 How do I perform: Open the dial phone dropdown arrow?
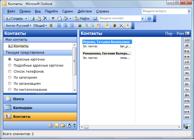pyautogui.click(x=70, y=19)
